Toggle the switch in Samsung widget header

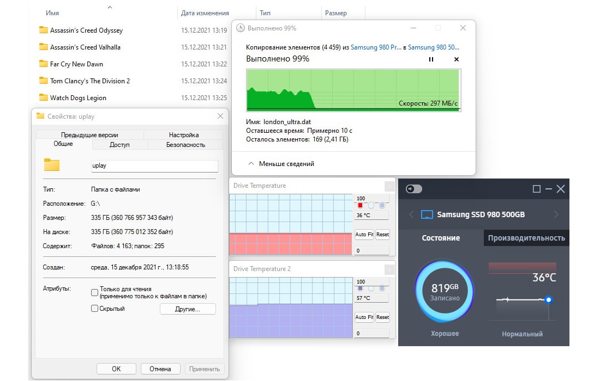point(414,189)
